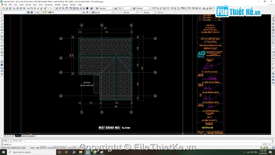Image resolution: width=275 pixels, height=155 pixels.
Task: Select the Angular Dimension tool
Action: pyautogui.click(x=178, y=8)
